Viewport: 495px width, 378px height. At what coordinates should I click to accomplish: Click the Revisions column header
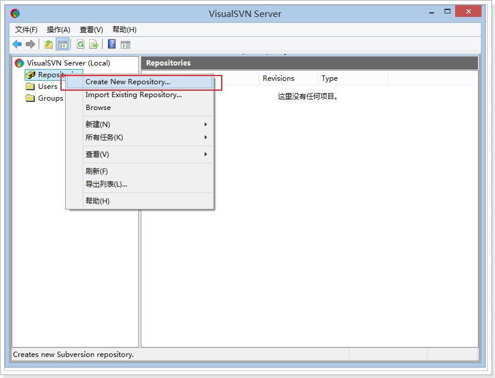click(288, 78)
